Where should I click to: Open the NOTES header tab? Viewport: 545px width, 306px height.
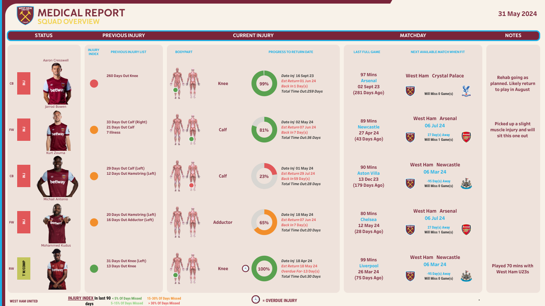pyautogui.click(x=513, y=36)
